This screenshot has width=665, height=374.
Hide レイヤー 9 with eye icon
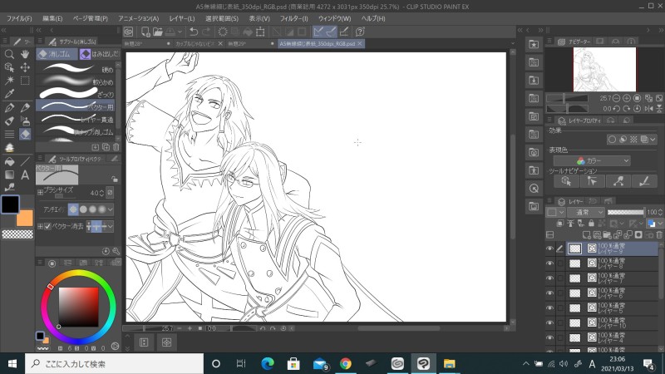coord(549,249)
